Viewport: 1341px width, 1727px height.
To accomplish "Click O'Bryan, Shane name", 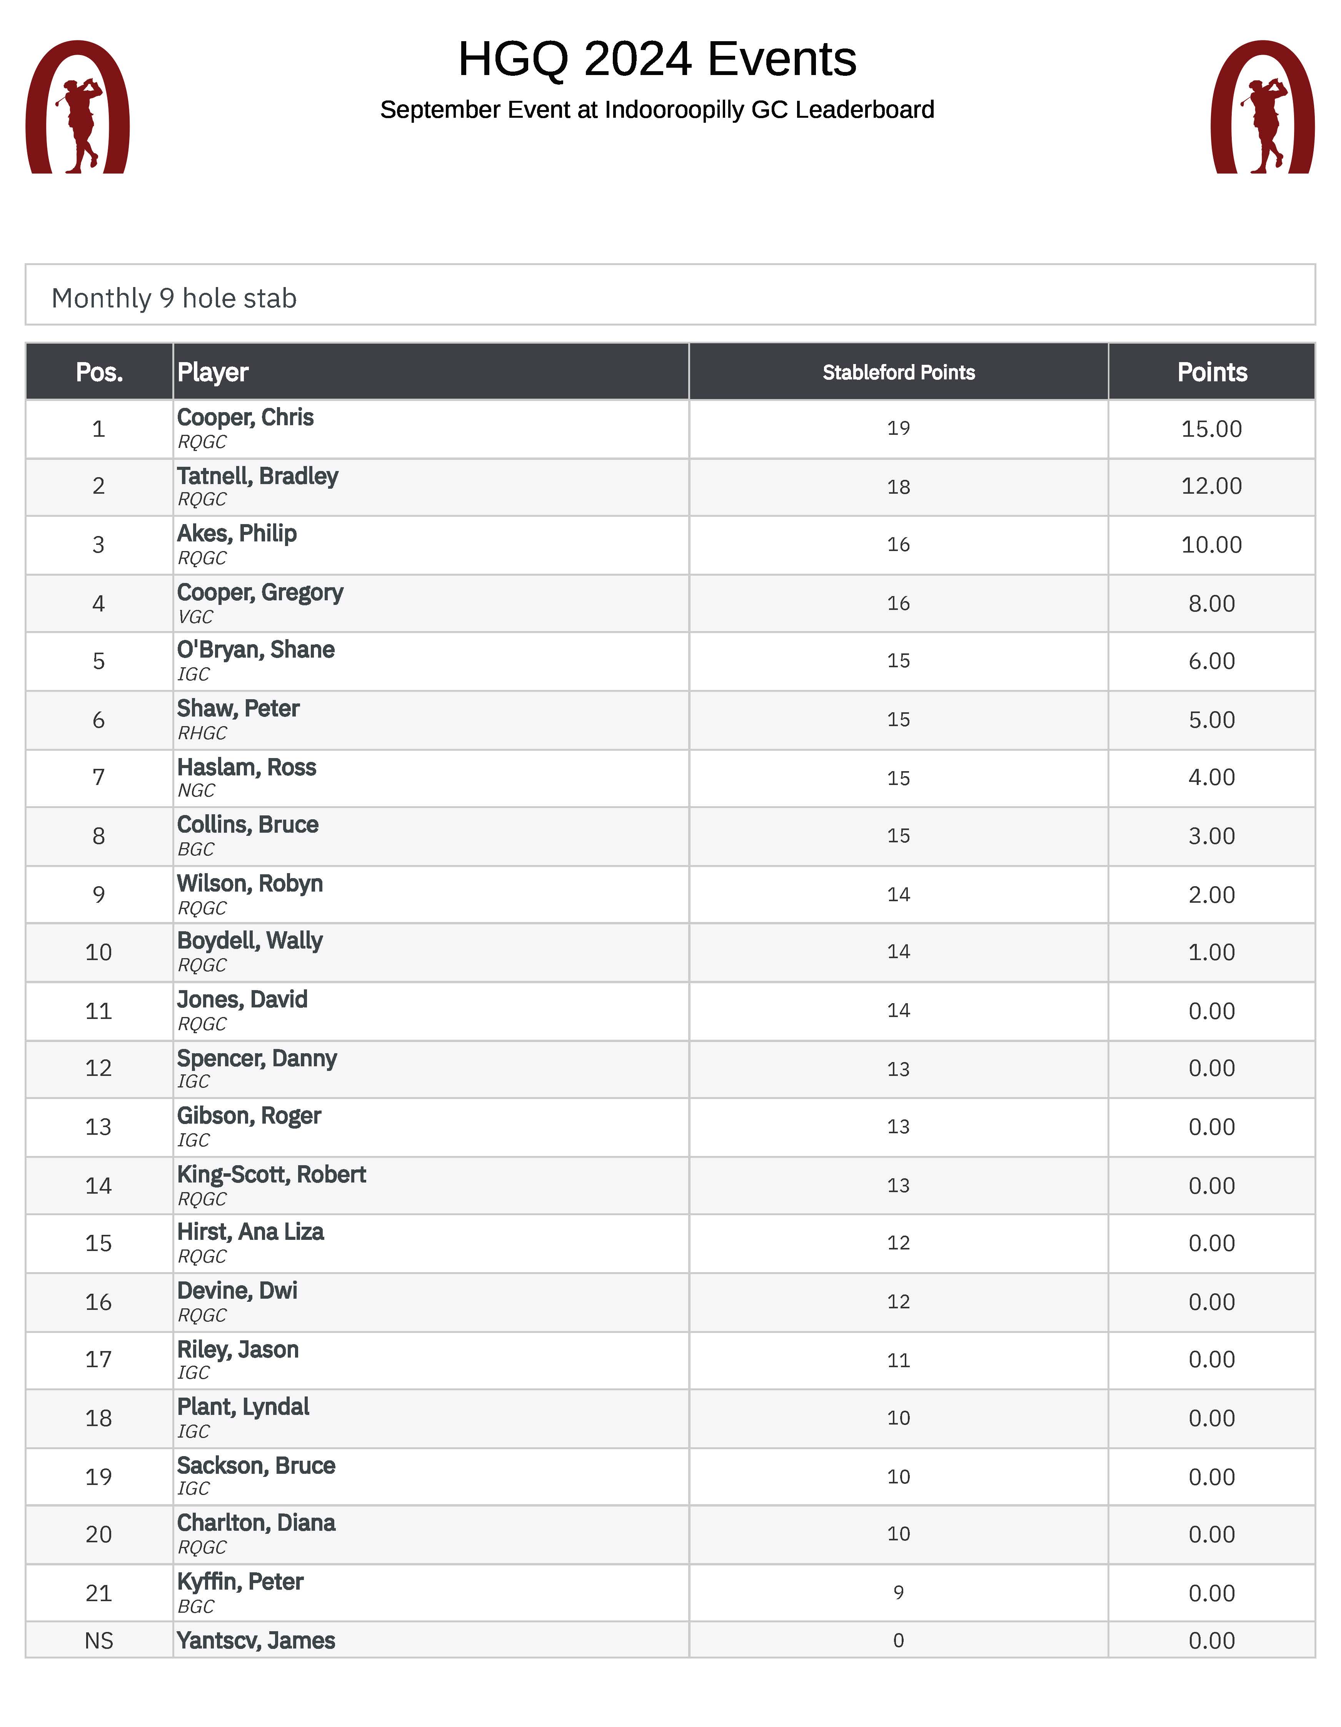I will tap(255, 650).
